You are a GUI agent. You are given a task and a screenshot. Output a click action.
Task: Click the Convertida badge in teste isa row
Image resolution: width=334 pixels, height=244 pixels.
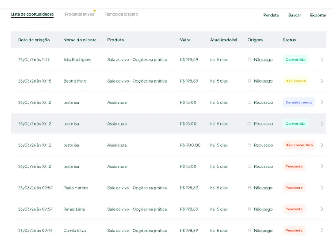[295, 123]
